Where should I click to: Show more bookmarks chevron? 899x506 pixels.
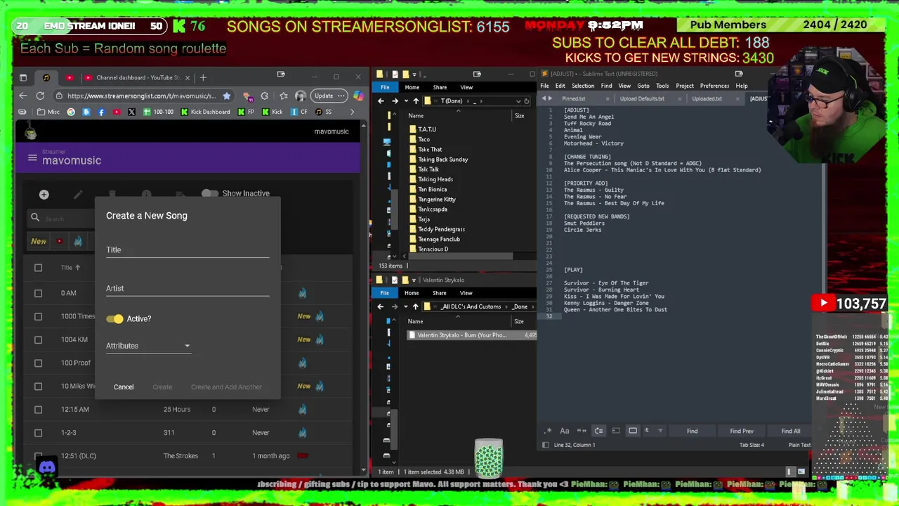pos(353,112)
